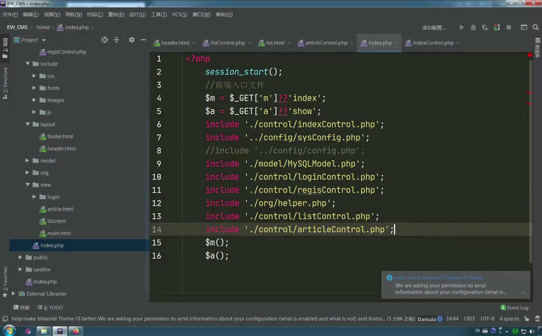The image size is (542, 336).
Task: Click the home breadcrumb
Action: pyautogui.click(x=43, y=27)
